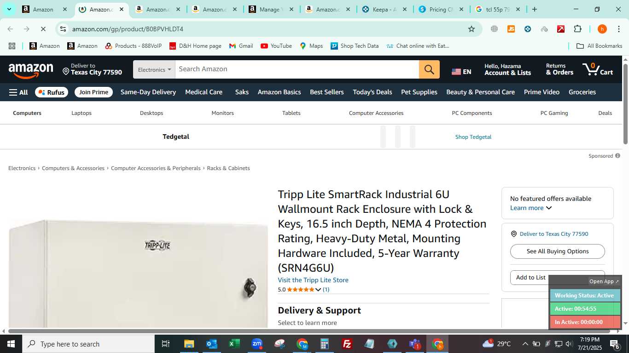Click the (1) review count link
This screenshot has height=353, width=629.
tap(326, 290)
